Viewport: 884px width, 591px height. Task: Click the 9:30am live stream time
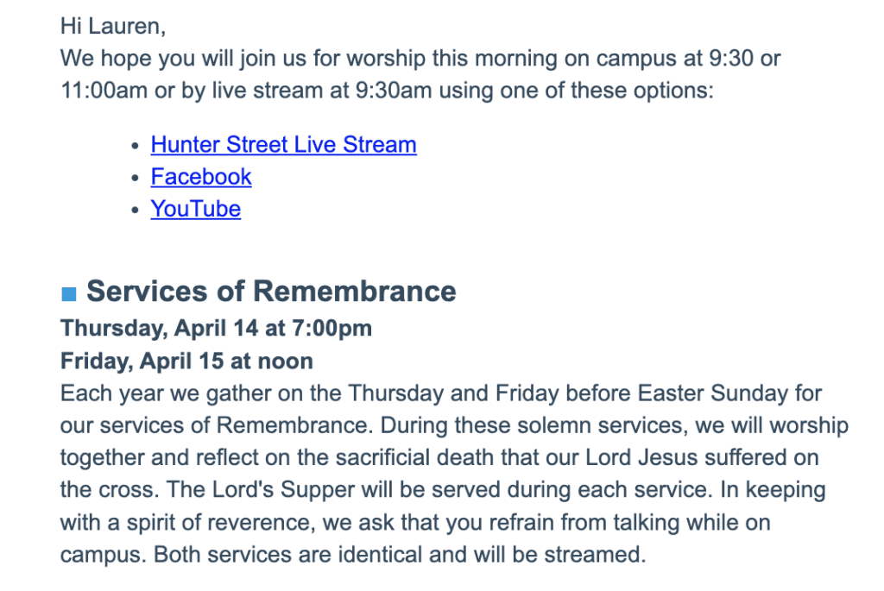tap(394, 90)
